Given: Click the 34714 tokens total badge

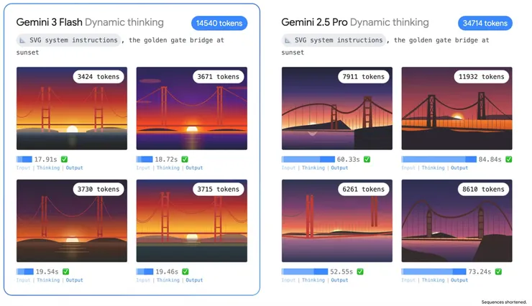Looking at the screenshot, I should tap(484, 24).
